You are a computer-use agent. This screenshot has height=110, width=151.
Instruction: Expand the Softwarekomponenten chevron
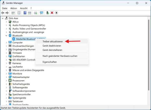(6, 91)
